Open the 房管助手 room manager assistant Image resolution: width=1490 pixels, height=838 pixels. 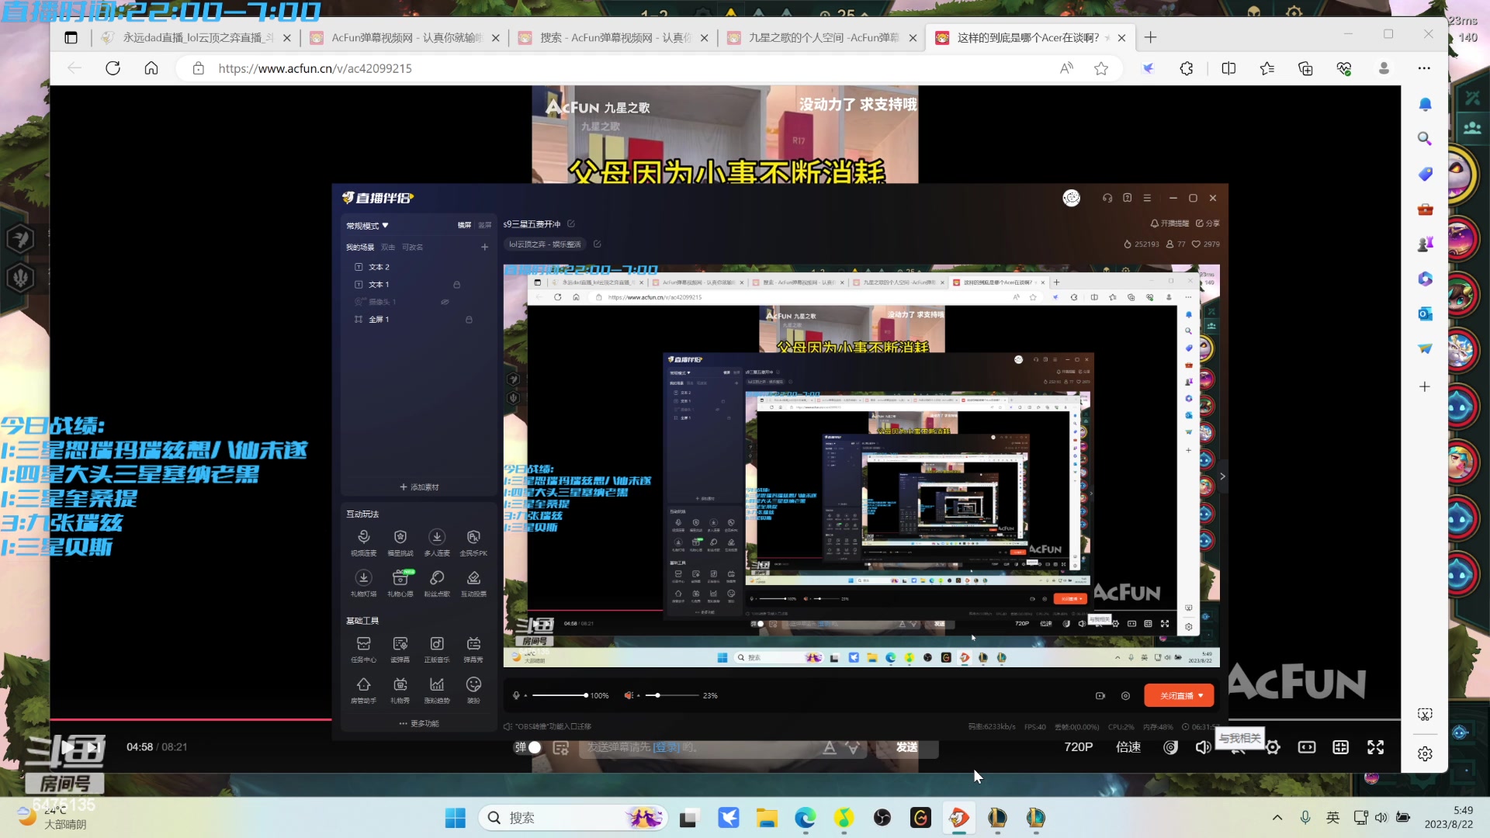click(363, 690)
